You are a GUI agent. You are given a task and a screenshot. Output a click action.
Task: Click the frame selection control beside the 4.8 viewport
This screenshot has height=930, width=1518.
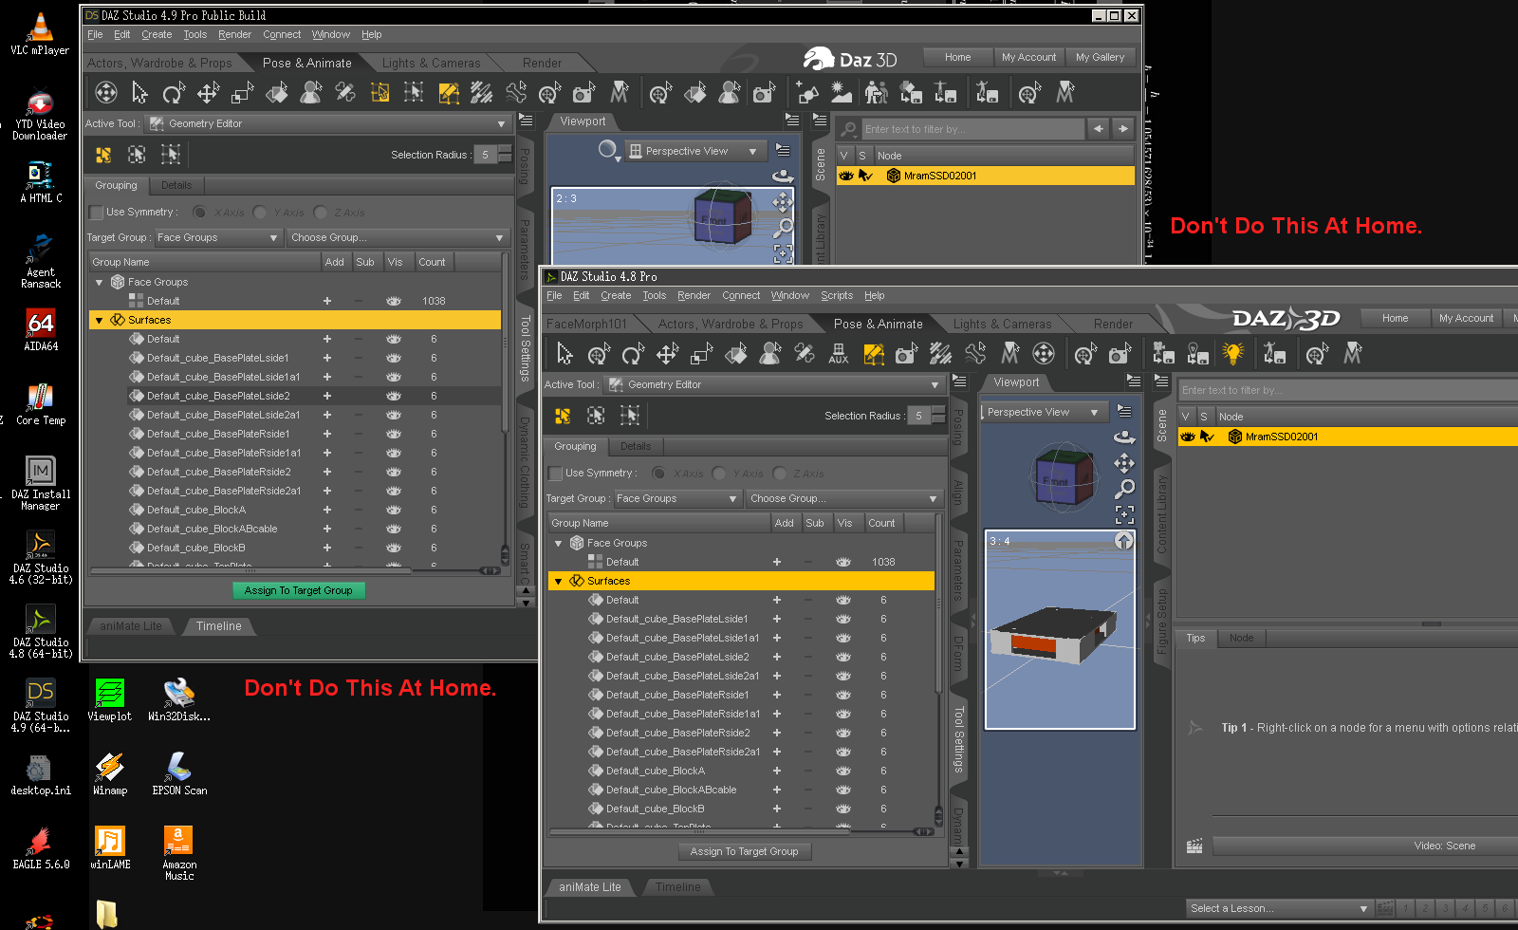point(1124,515)
